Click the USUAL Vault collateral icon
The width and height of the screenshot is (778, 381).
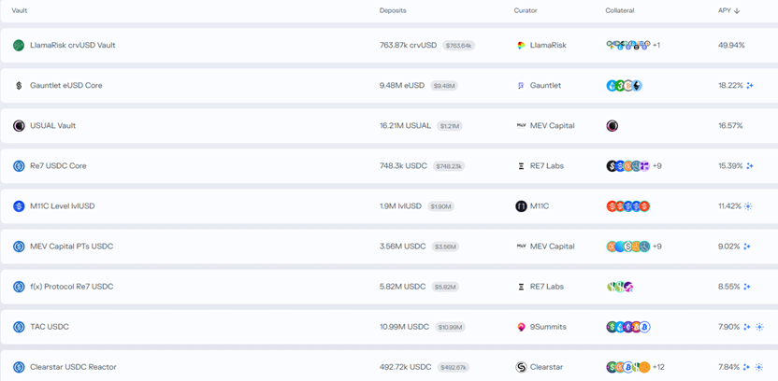[612, 126]
